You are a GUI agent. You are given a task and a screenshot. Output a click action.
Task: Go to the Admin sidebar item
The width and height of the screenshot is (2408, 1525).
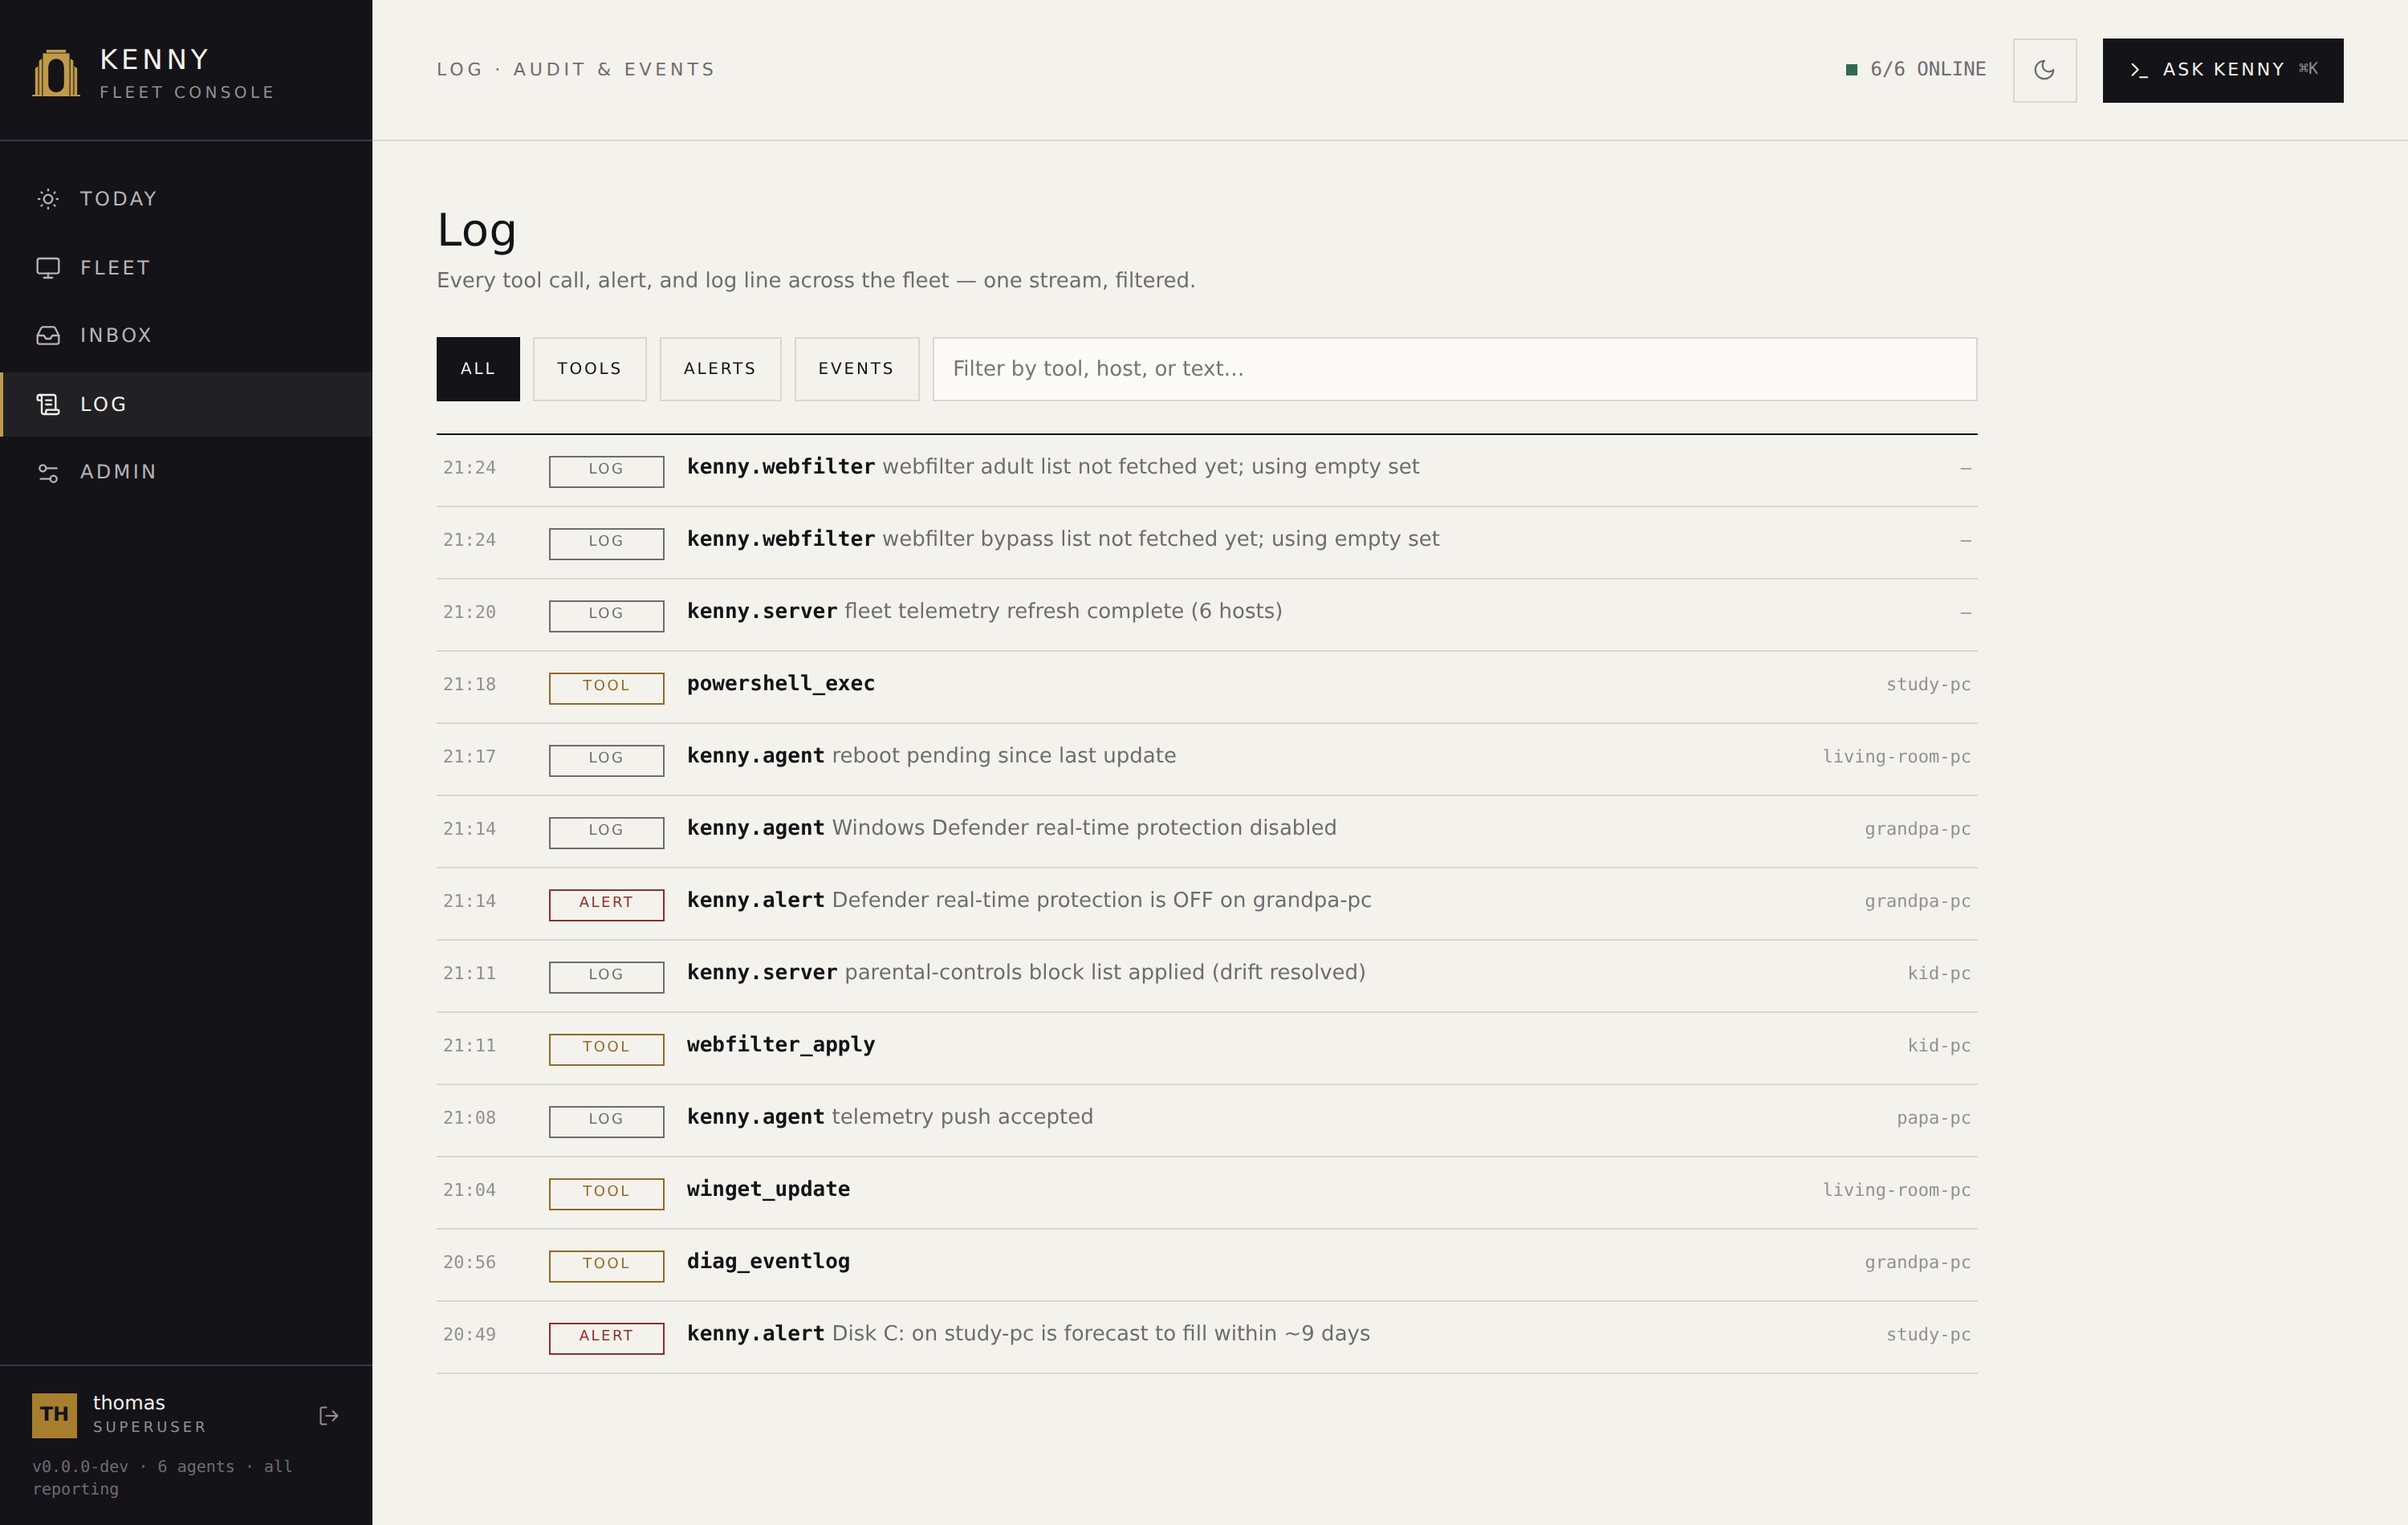186,472
